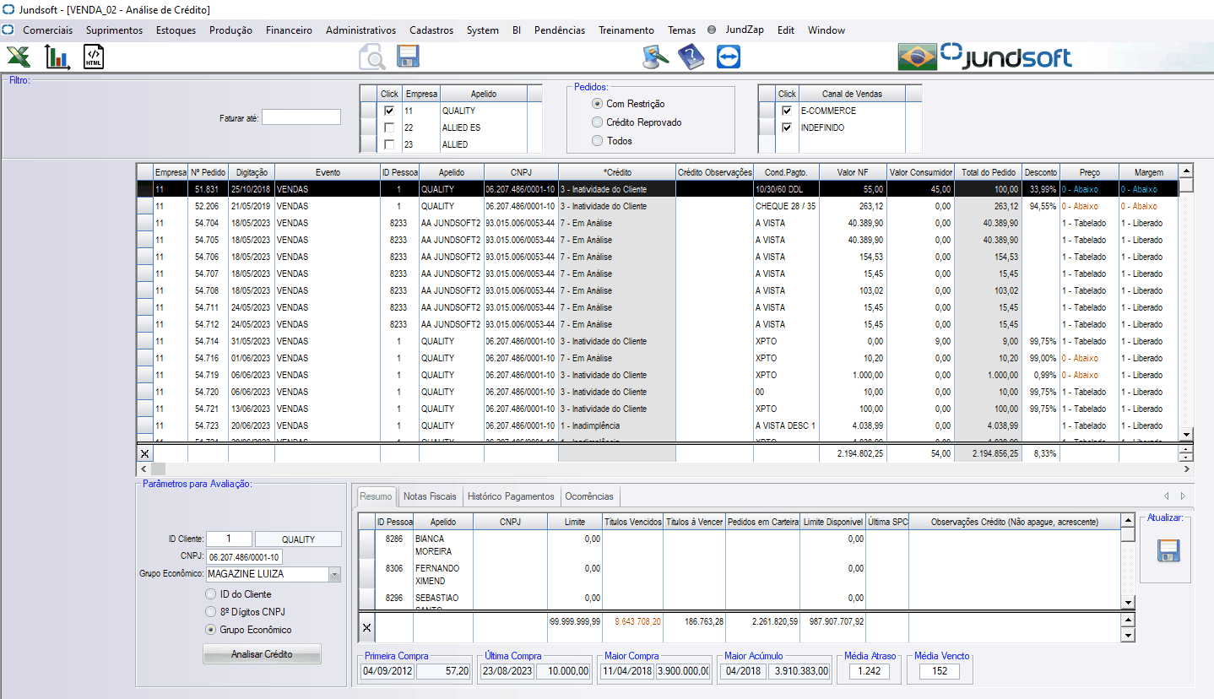This screenshot has height=699, width=1214.
Task: Click the magnifier search document icon
Action: click(371, 57)
